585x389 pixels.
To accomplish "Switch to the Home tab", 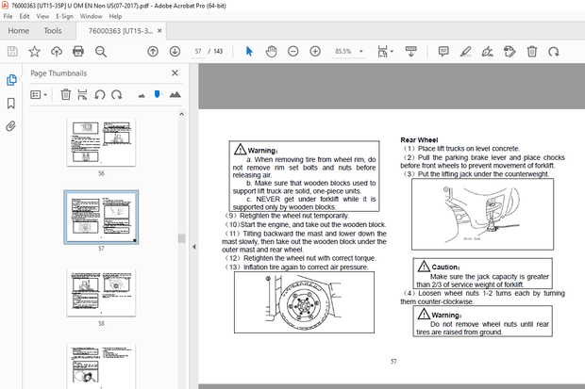I will (x=19, y=31).
